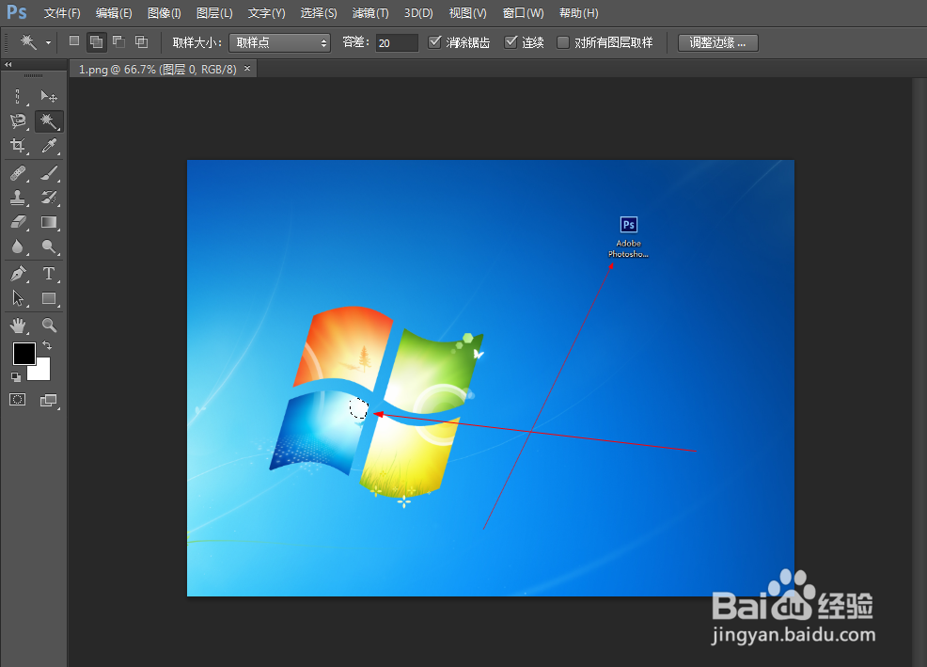The width and height of the screenshot is (927, 667).
Task: Choose Subtract from Selection mode
Action: pyautogui.click(x=118, y=41)
